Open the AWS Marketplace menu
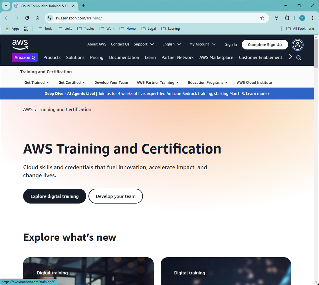 (x=216, y=57)
